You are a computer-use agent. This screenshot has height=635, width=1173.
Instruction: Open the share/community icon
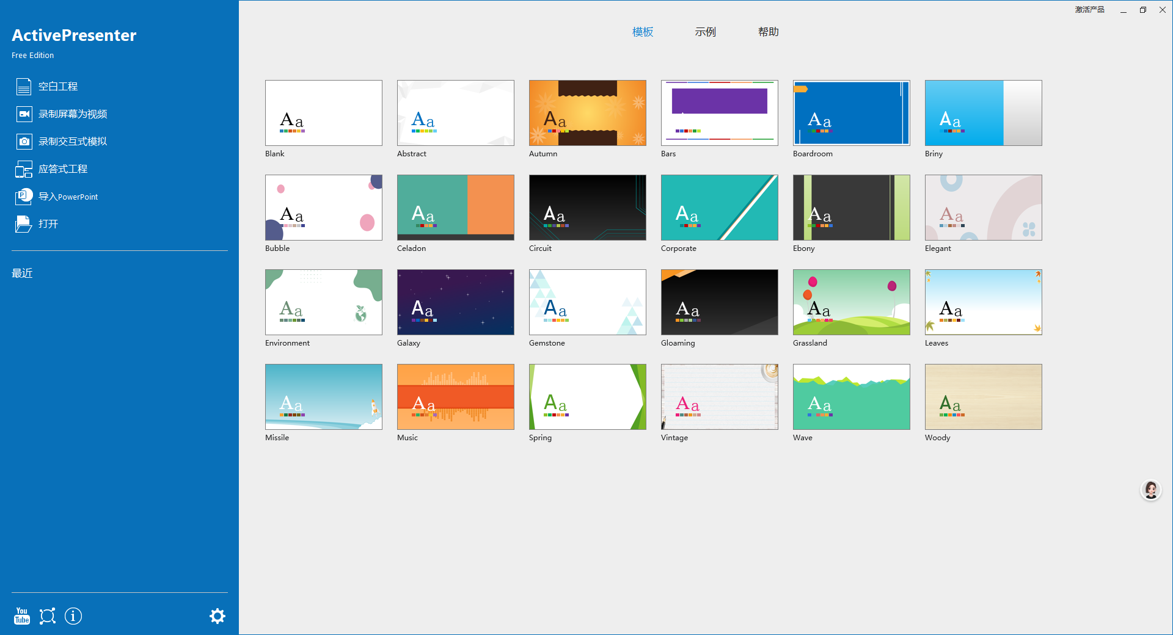[47, 616]
